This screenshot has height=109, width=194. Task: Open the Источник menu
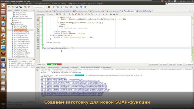(32, 4)
